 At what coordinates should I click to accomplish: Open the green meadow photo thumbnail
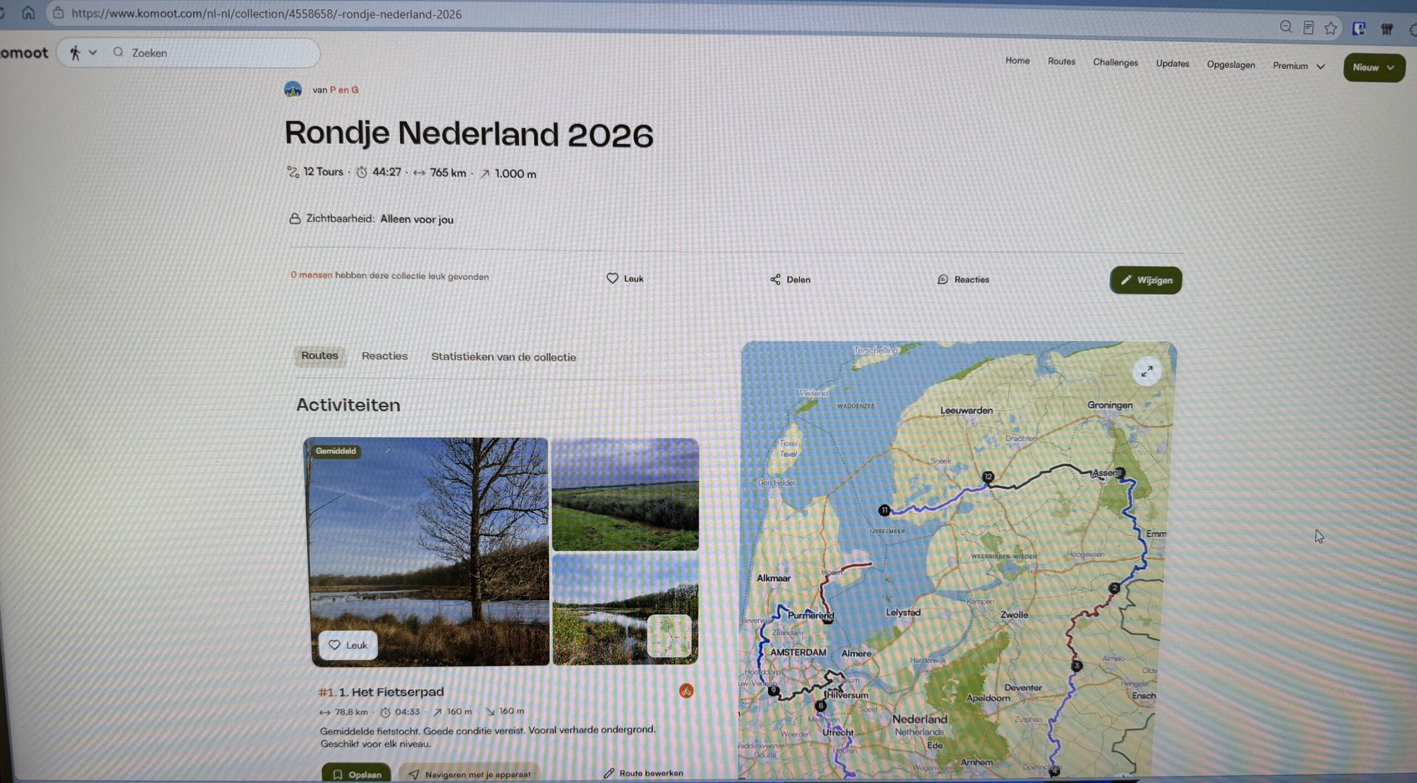click(625, 494)
